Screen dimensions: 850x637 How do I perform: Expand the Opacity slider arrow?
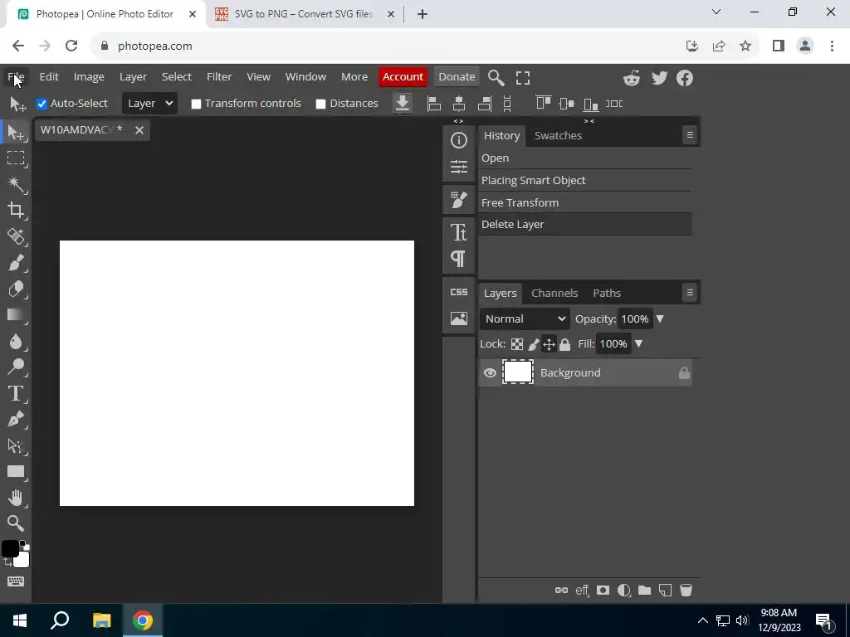660,319
